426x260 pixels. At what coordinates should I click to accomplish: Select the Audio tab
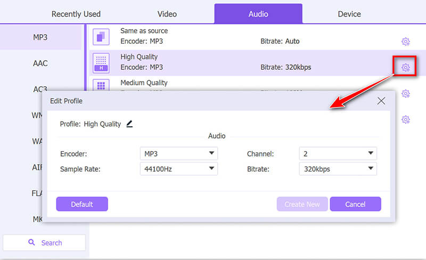[258, 14]
